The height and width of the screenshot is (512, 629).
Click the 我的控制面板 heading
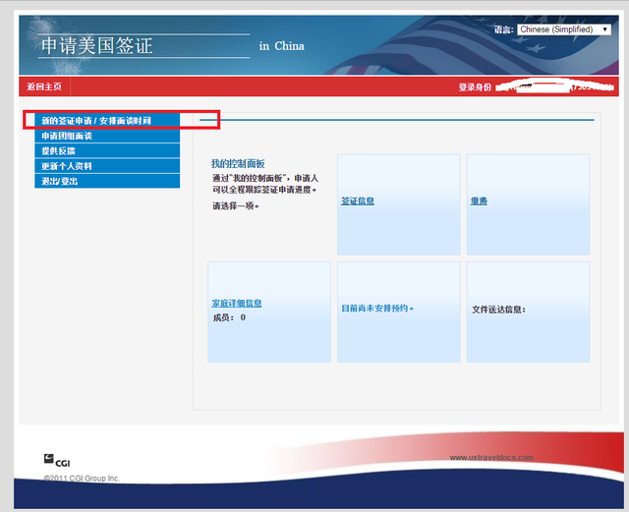point(238,164)
